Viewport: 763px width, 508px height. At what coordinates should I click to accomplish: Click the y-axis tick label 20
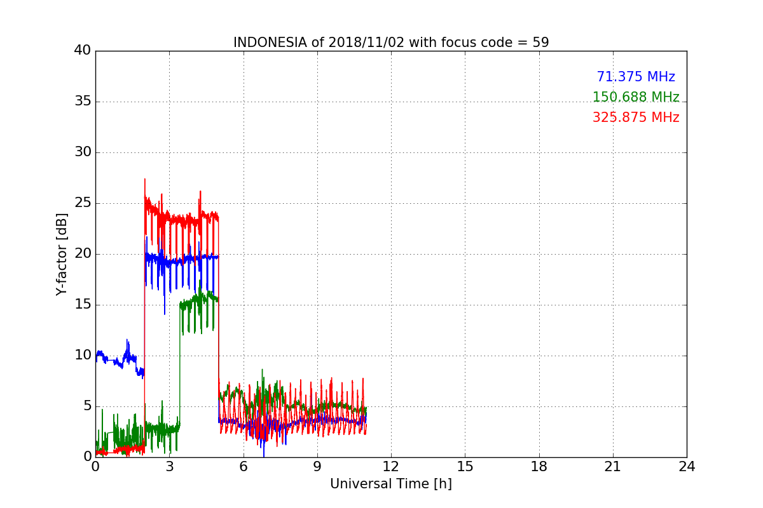83,254
